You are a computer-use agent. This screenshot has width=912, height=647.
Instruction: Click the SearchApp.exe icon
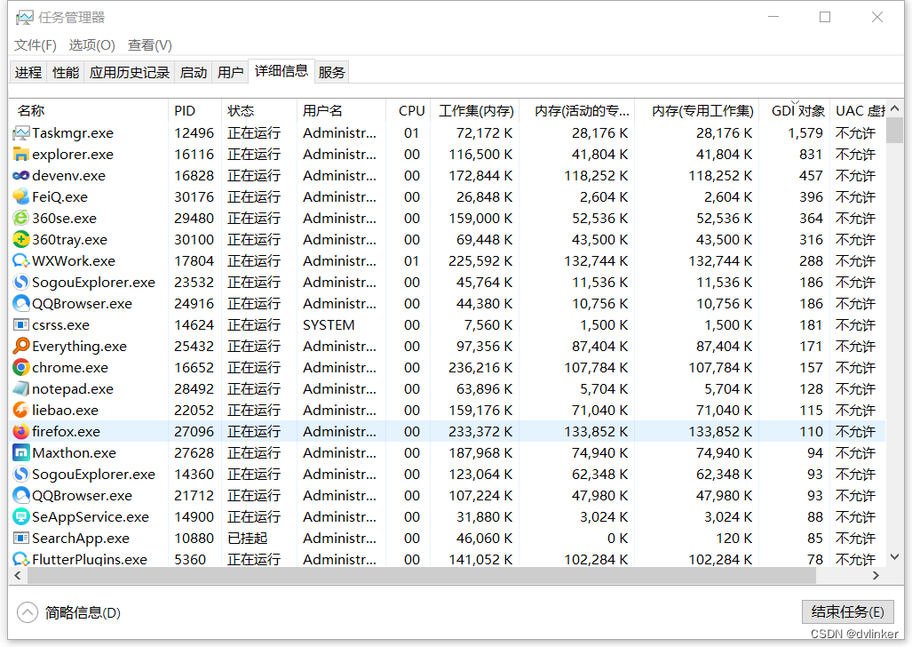point(21,538)
